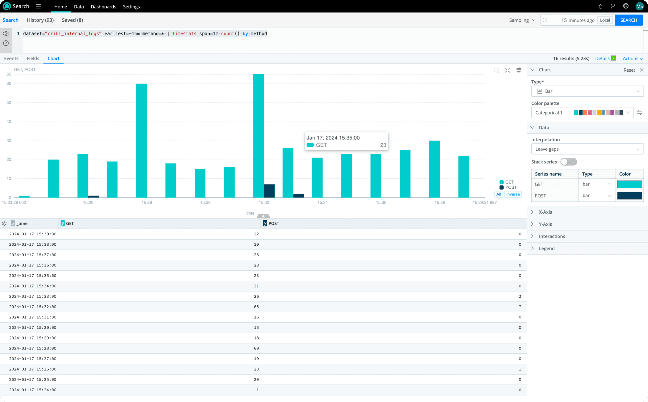The image size is (648, 402).
Task: Expand chart to fullscreen
Action: pos(507,70)
